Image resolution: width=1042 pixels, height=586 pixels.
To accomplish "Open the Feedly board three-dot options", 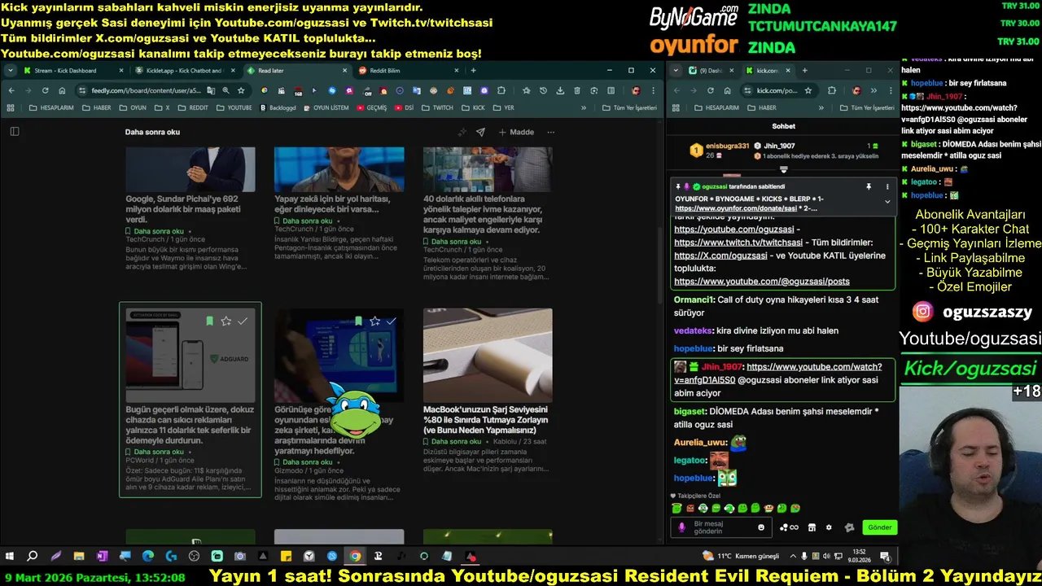I will [x=550, y=132].
